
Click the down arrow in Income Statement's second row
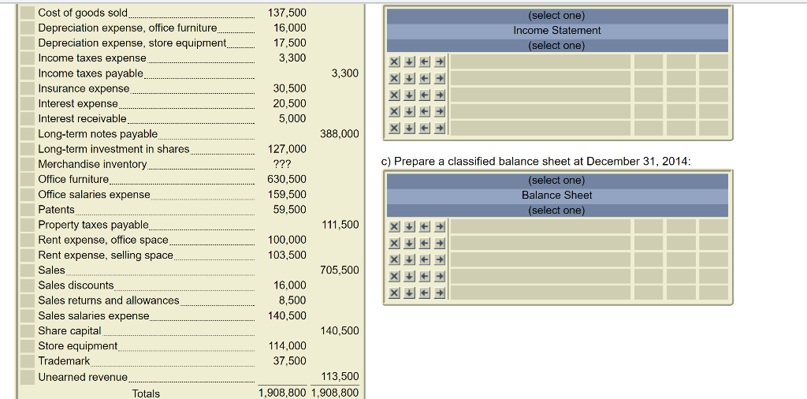[409, 78]
